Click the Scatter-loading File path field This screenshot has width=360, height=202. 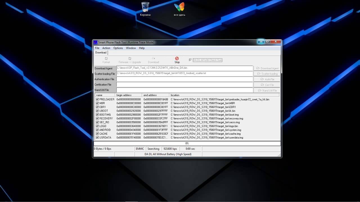point(185,74)
